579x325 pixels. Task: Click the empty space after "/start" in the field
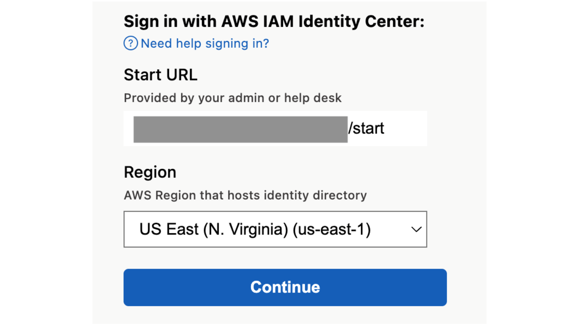406,128
